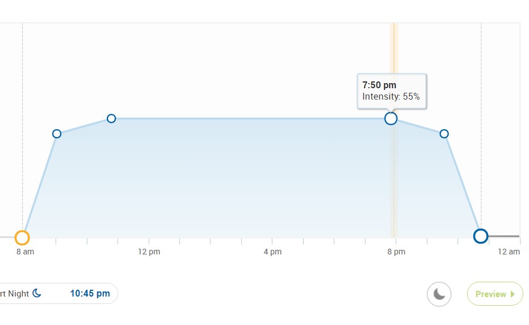Click the 4 pm axis label

[272, 252]
